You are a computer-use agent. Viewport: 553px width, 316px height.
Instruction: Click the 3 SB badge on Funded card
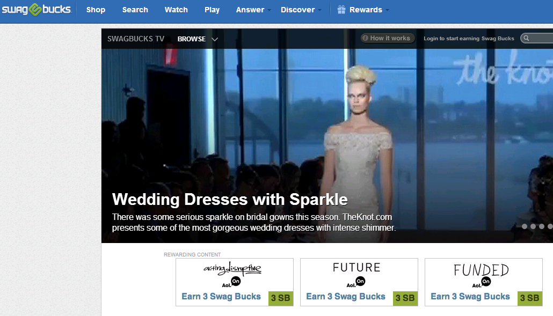530,298
